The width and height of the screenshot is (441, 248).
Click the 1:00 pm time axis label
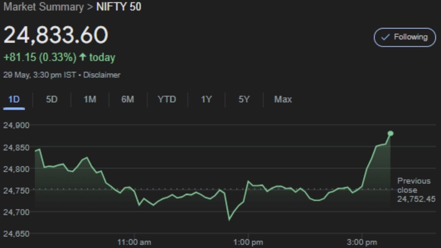click(248, 242)
